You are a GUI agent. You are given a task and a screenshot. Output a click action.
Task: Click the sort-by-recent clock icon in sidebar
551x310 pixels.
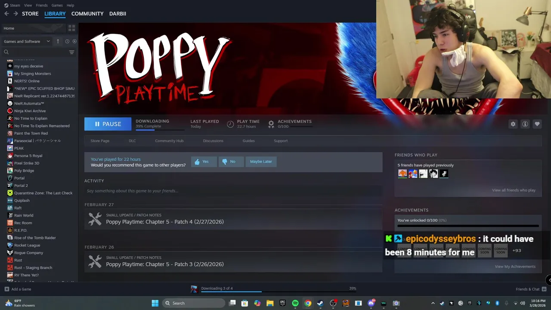[x=67, y=41]
